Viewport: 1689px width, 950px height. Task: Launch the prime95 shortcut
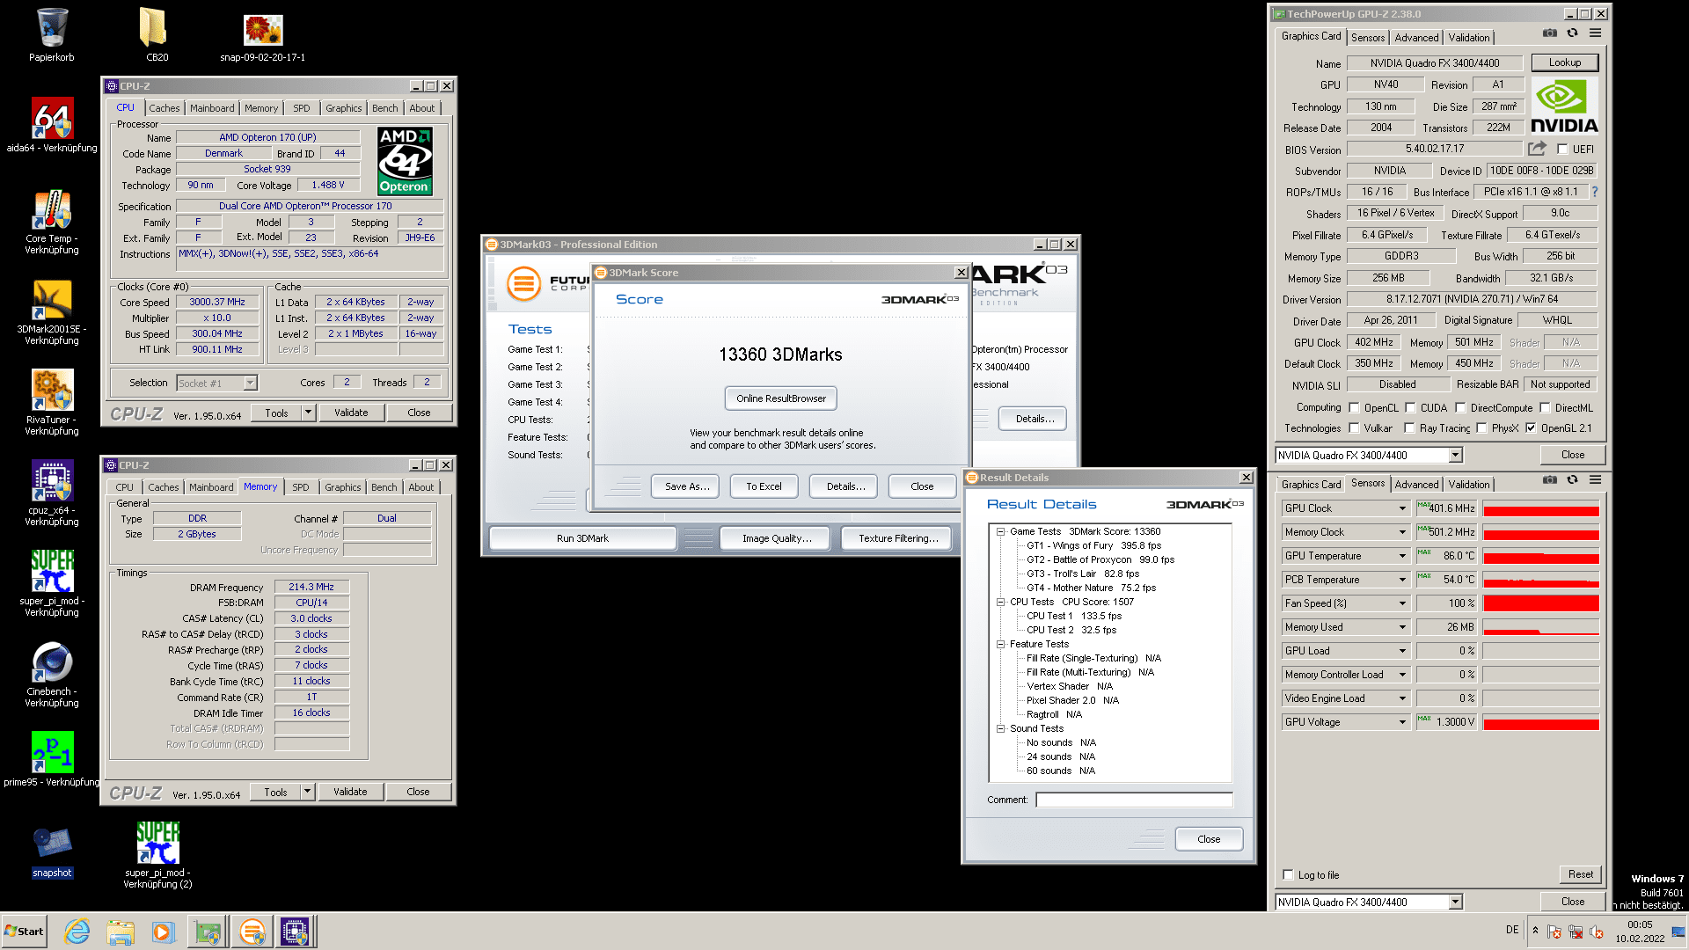point(52,758)
